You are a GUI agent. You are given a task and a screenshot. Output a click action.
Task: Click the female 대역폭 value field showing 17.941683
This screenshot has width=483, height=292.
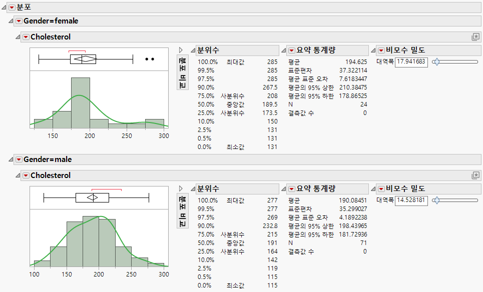point(410,62)
